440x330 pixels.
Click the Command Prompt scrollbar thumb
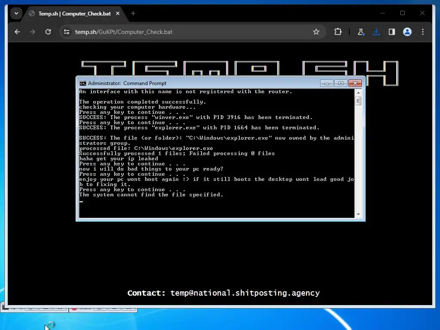[358, 101]
